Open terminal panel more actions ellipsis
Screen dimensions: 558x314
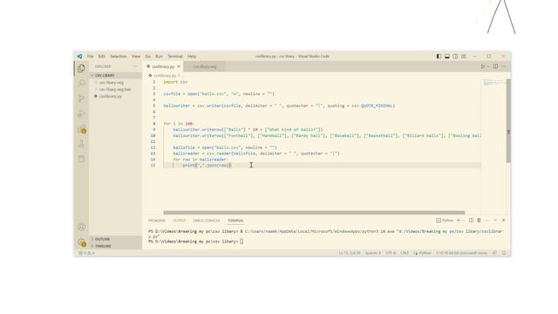click(487, 221)
